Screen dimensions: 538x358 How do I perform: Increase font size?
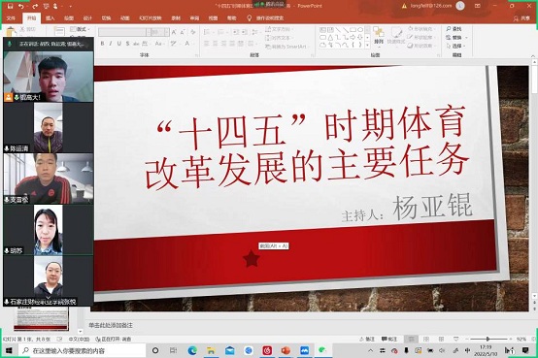[x=174, y=32]
